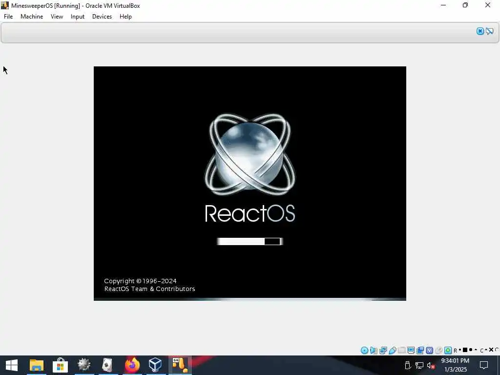Viewport: 500px width, 375px height.
Task: Click the audio speaker status icon
Action: click(374, 351)
